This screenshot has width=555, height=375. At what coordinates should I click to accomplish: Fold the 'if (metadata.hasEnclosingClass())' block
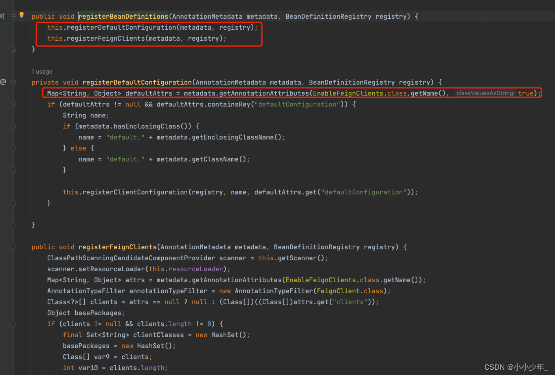point(13,126)
